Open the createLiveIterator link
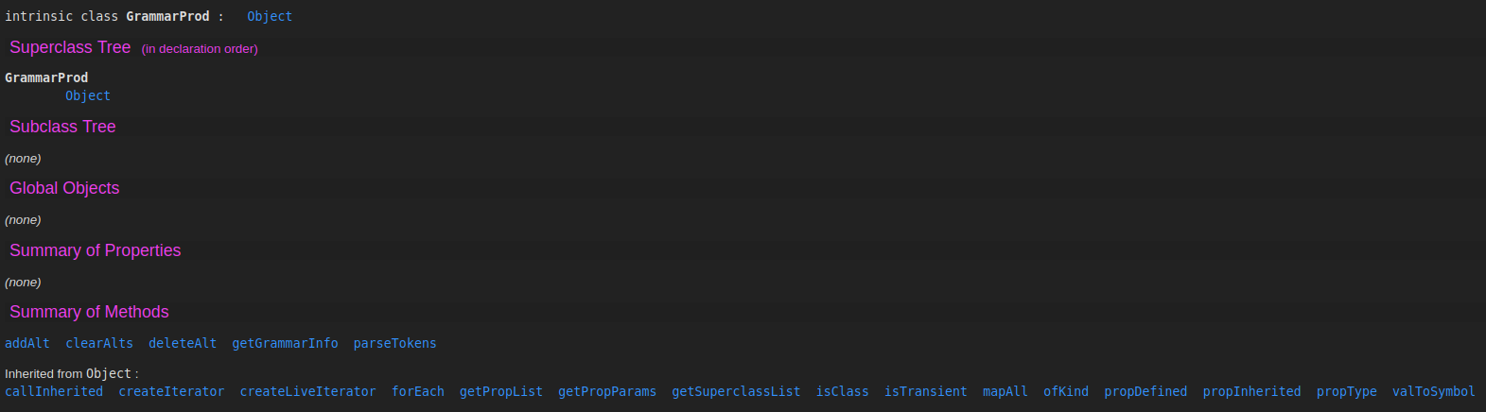The width and height of the screenshot is (1486, 412). [307, 391]
